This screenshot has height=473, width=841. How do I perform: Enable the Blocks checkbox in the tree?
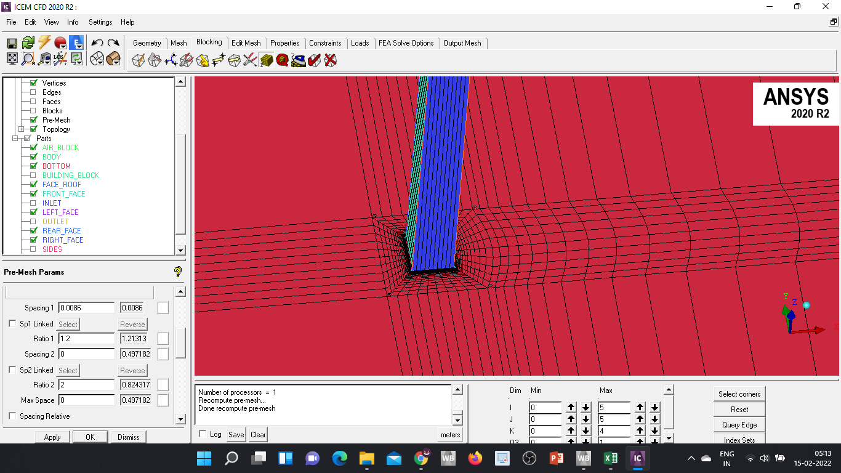(33, 111)
